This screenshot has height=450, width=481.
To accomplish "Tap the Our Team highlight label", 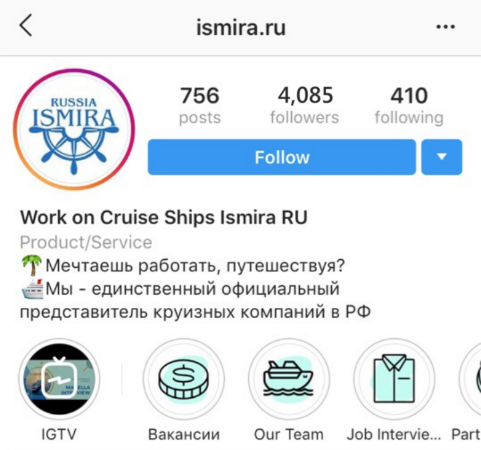I will [289, 435].
